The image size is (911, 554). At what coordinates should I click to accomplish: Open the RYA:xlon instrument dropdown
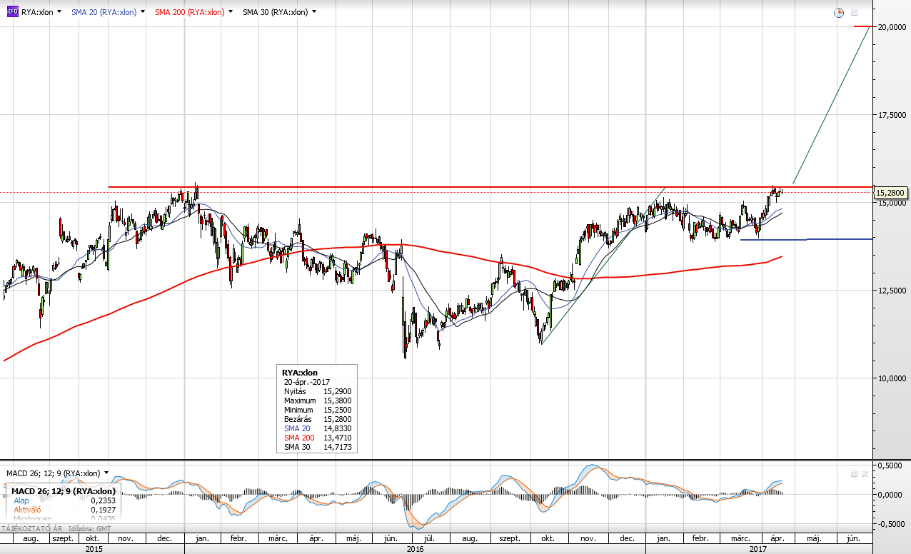[58, 12]
